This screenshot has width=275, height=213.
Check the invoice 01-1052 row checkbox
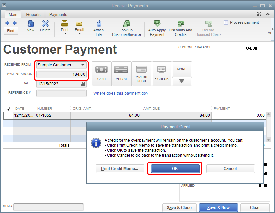8,115
